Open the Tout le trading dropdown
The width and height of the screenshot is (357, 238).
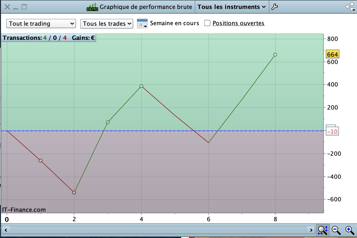[41, 24]
